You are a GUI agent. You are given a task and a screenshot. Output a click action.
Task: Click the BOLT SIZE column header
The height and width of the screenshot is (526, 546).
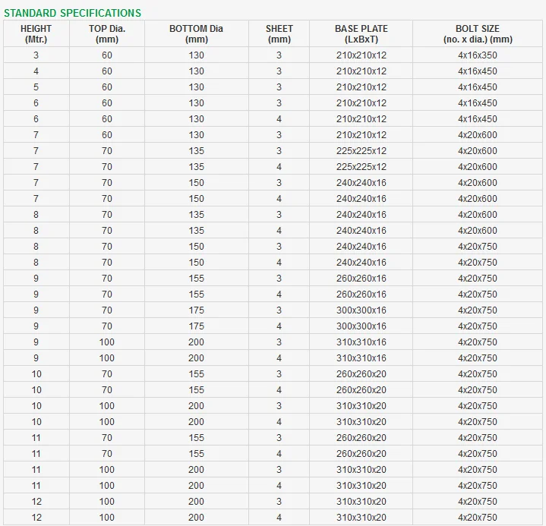(x=478, y=34)
